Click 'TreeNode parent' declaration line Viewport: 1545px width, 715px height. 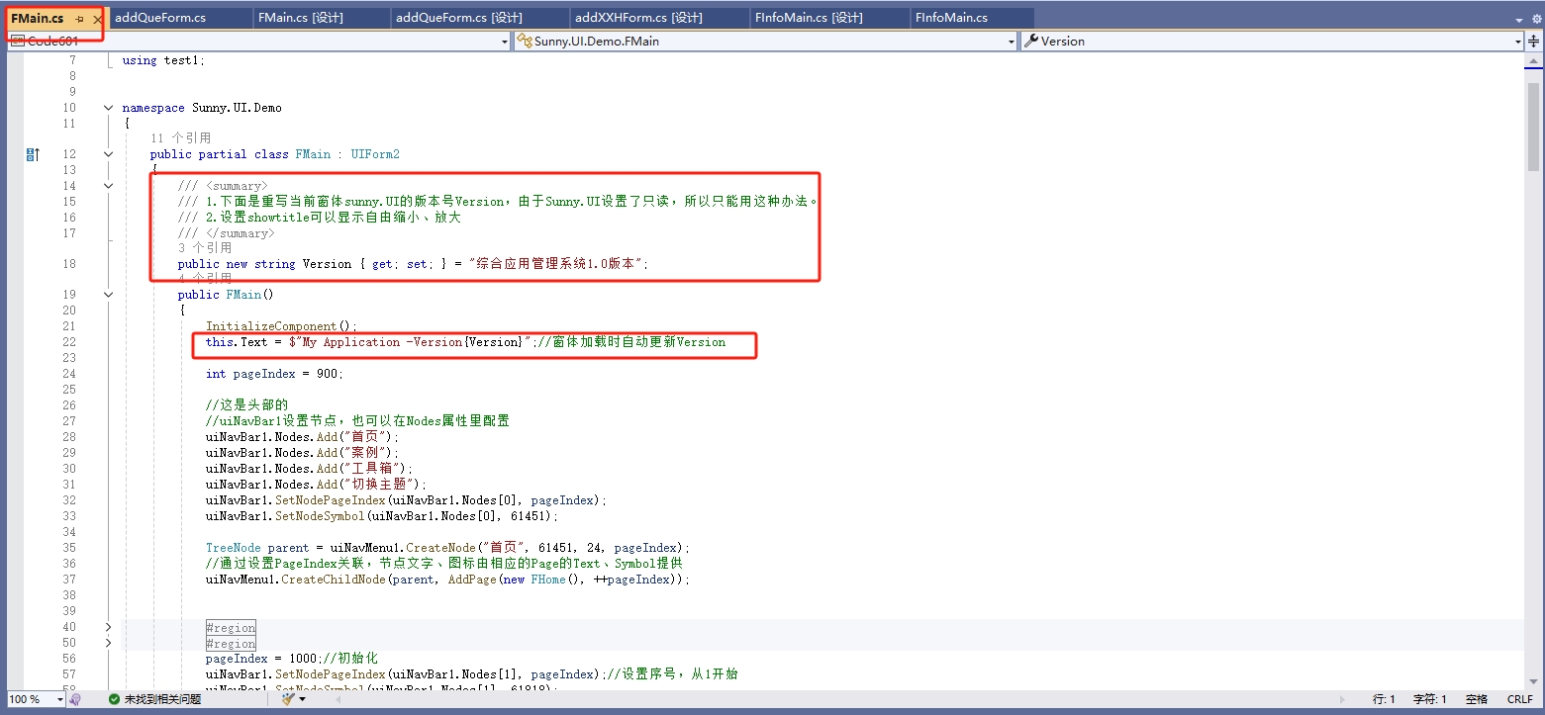(x=447, y=548)
